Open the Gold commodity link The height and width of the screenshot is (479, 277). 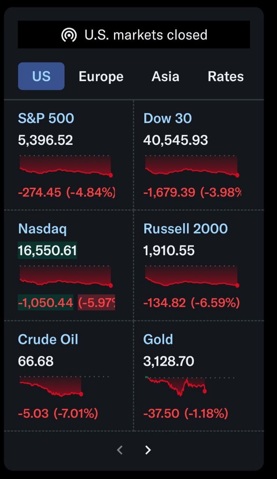(158, 339)
